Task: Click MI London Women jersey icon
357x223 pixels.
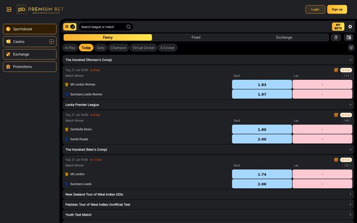Action: pyautogui.click(x=67, y=84)
